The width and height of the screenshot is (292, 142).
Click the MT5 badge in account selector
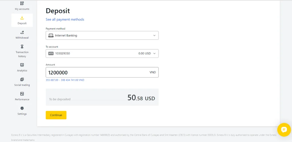coord(51,53)
